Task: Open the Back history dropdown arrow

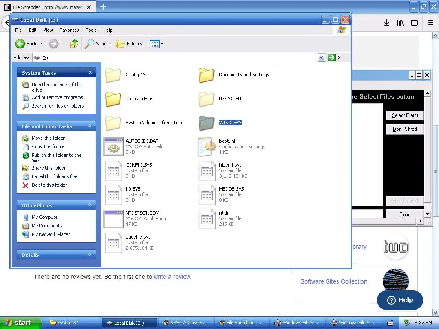Action: [x=42, y=44]
